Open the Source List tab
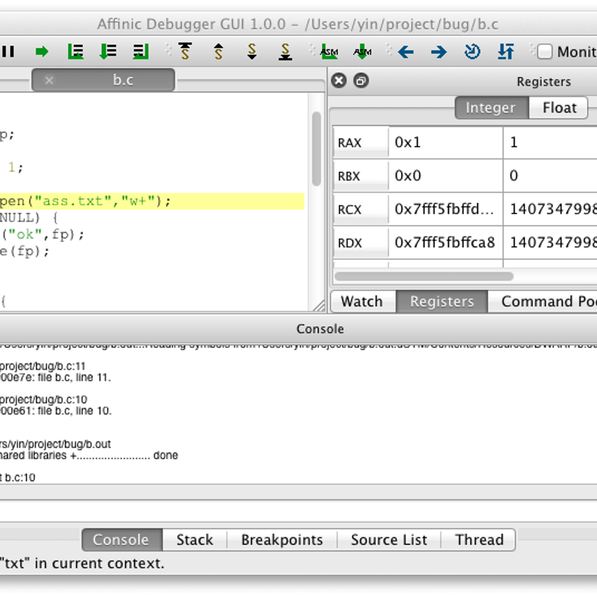The width and height of the screenshot is (597, 597). click(389, 540)
